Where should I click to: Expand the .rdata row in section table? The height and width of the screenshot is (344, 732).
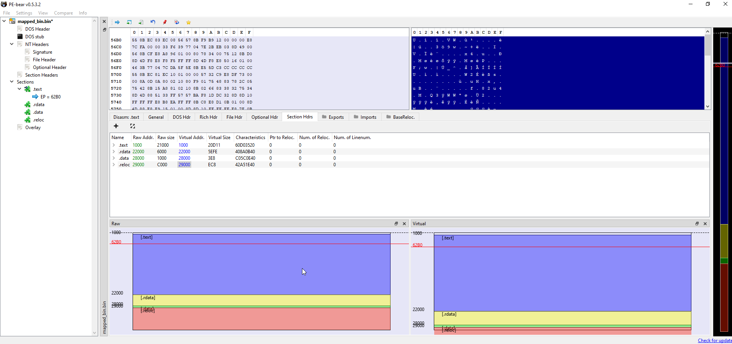(x=114, y=151)
